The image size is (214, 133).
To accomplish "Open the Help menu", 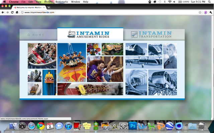I will (86, 2).
